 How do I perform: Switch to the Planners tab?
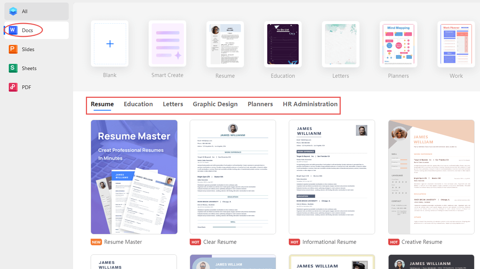(x=260, y=104)
